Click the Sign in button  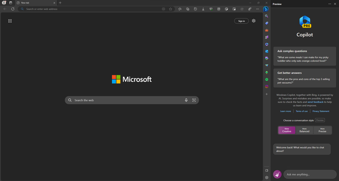241,21
